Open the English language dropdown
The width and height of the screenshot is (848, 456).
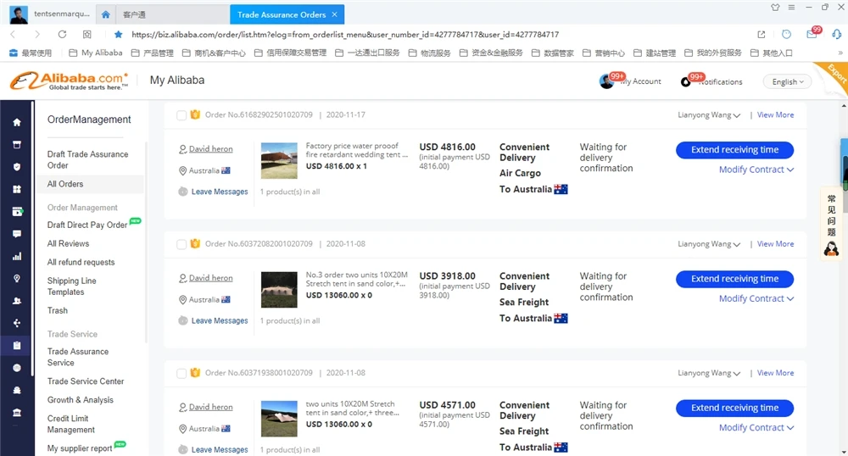787,81
